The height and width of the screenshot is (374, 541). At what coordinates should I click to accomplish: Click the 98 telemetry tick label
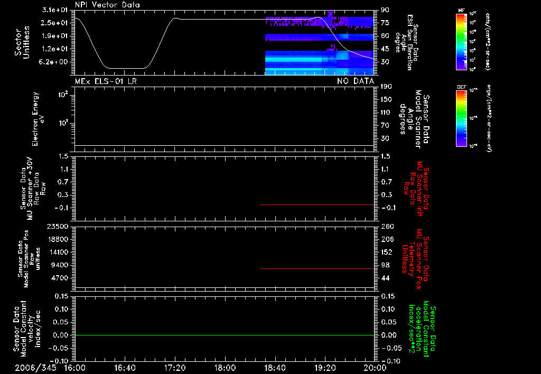[x=385, y=265]
